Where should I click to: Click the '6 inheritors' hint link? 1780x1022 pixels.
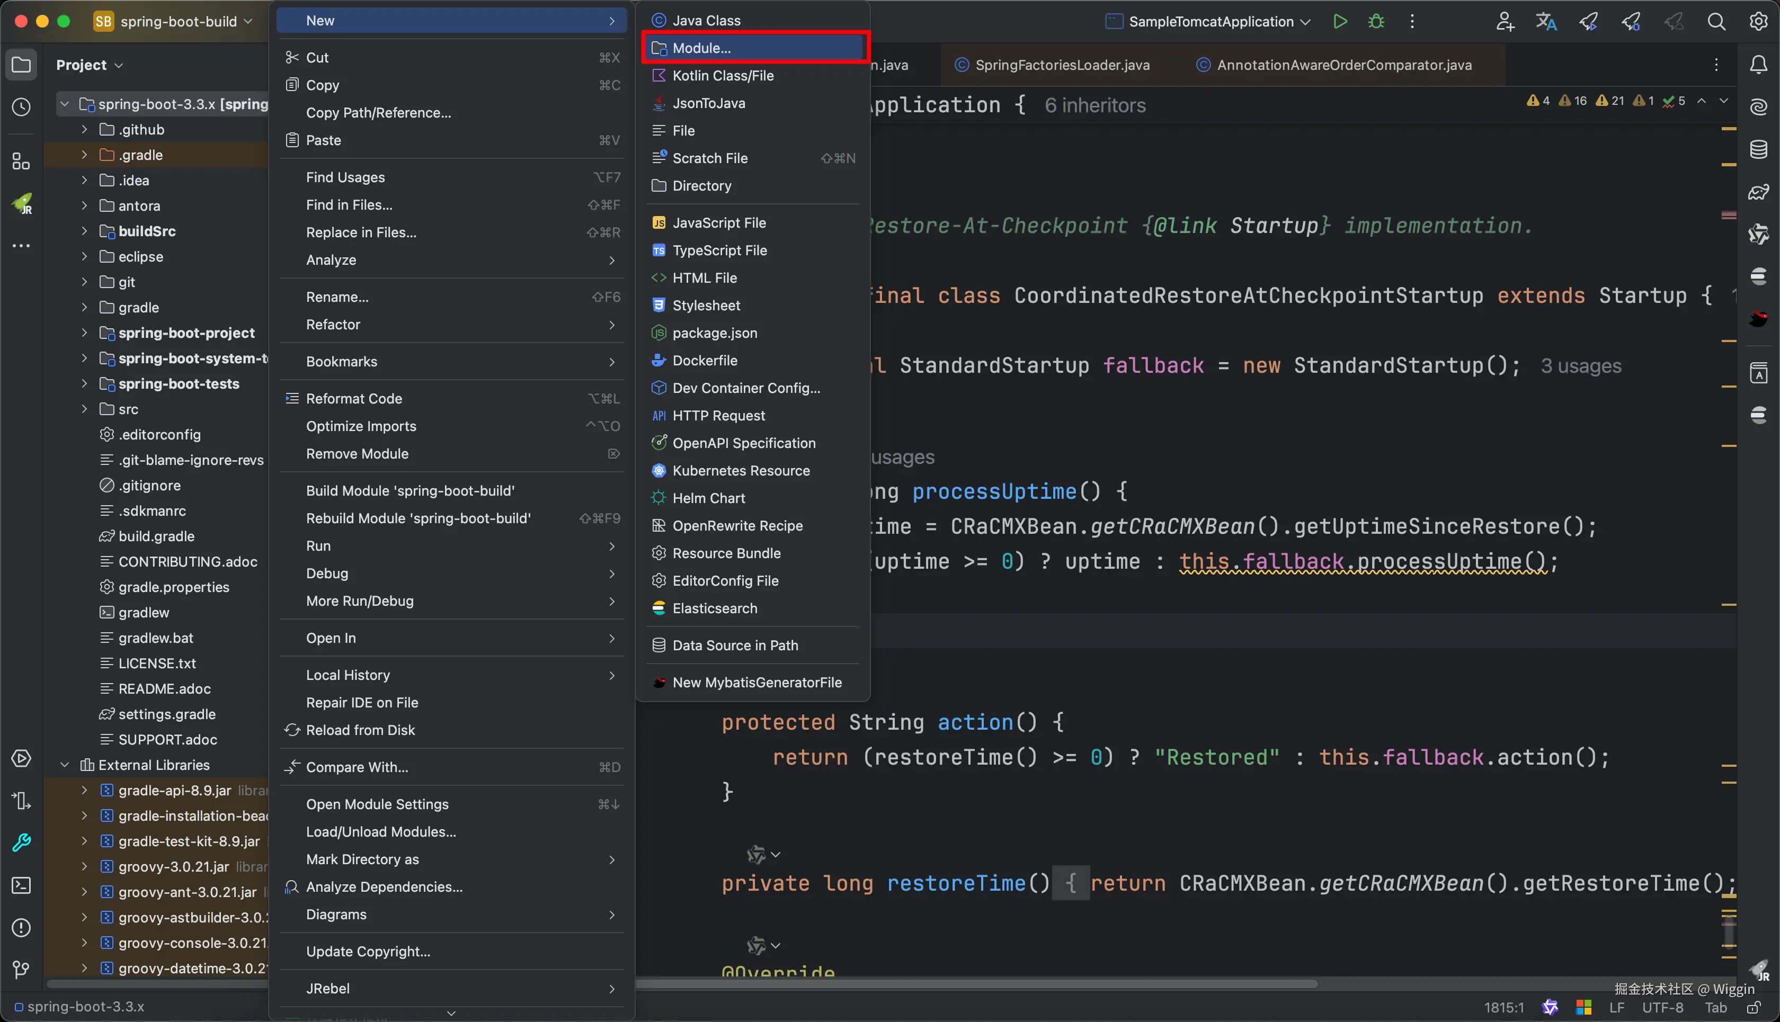tap(1094, 105)
